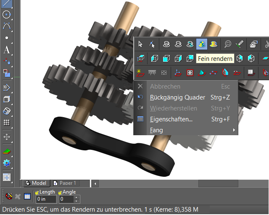Viewport: 269px width, 215px height.
Task: Click the gray box on workplane icon
Action: 251,73
